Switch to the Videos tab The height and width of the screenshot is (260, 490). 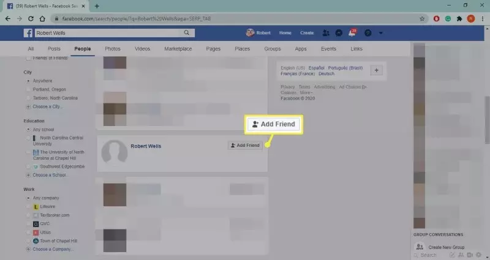142,49
